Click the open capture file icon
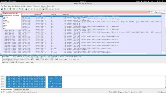 [14, 9]
